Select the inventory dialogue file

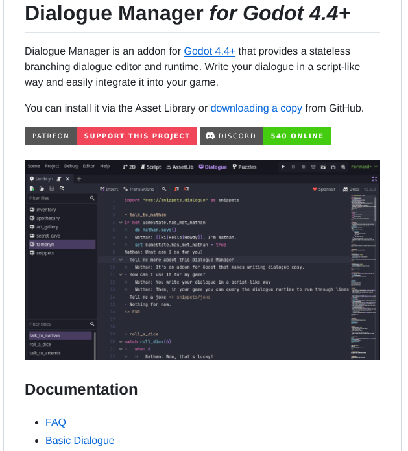[62, 210]
